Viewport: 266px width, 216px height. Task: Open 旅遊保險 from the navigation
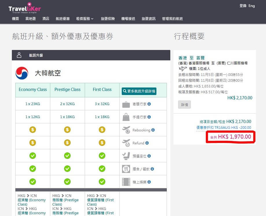108,19
